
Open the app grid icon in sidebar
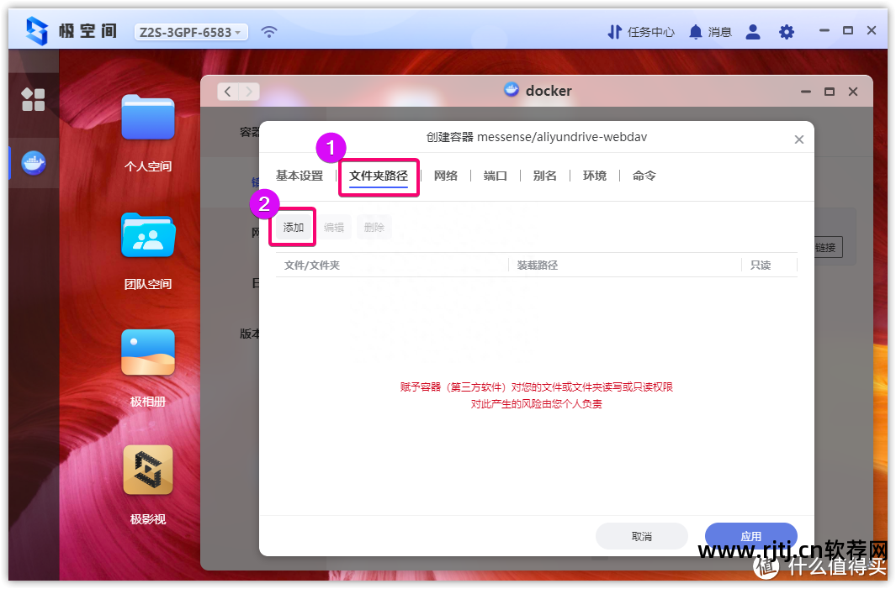(x=34, y=99)
